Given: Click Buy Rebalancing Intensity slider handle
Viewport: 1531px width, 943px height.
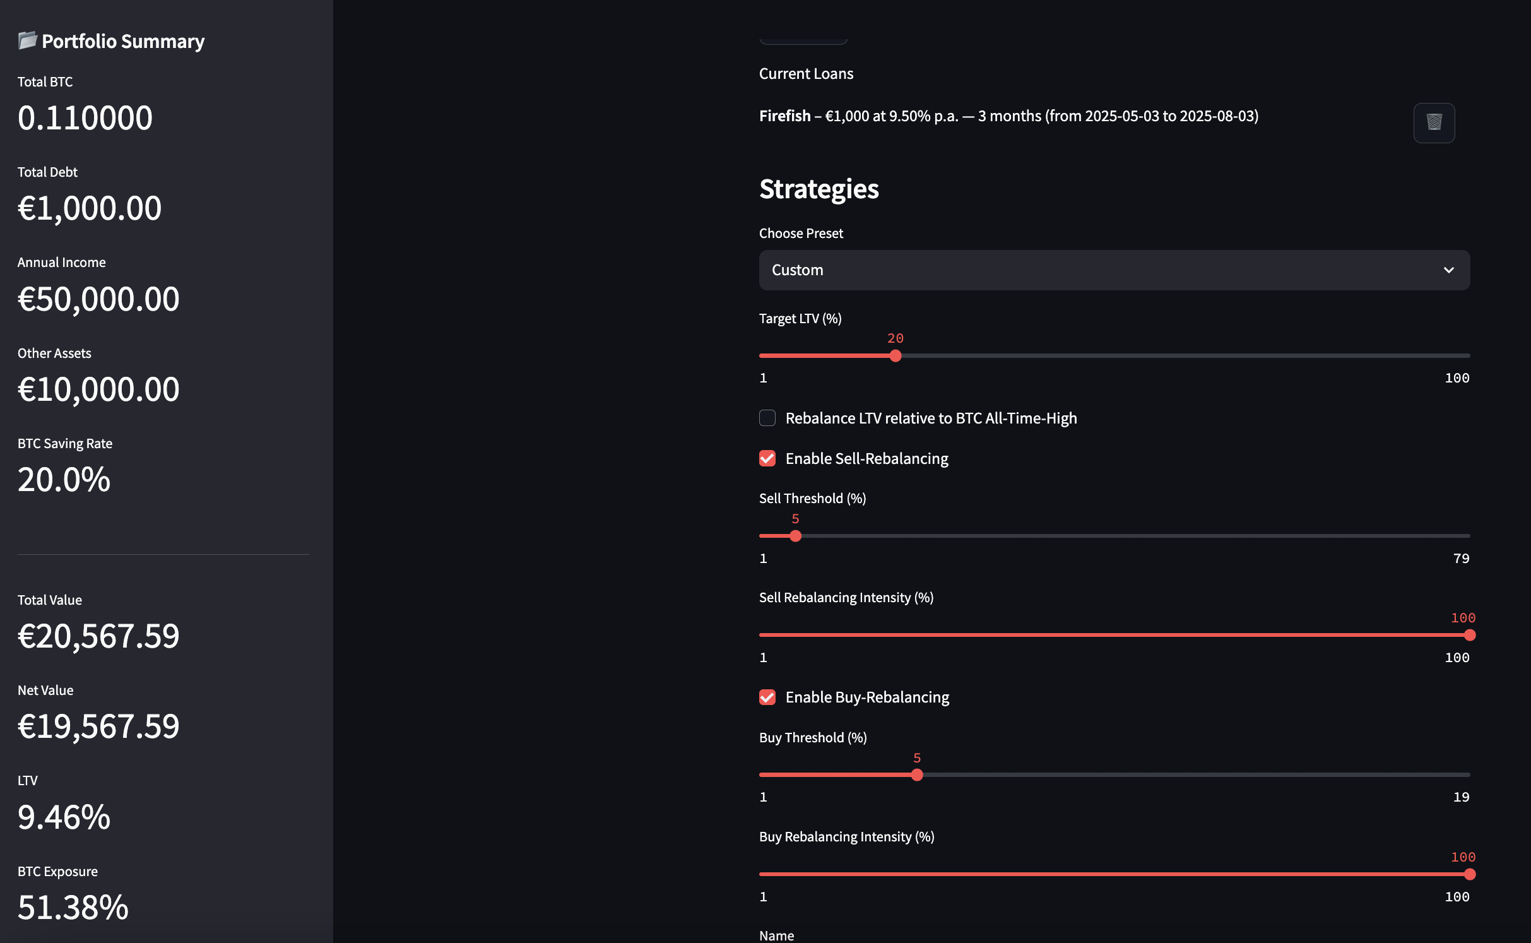Looking at the screenshot, I should [x=1469, y=874].
